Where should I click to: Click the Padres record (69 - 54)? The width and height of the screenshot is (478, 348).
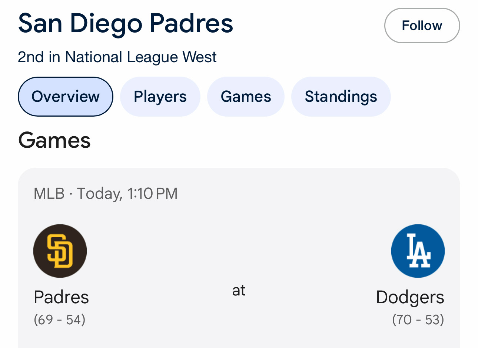60,319
